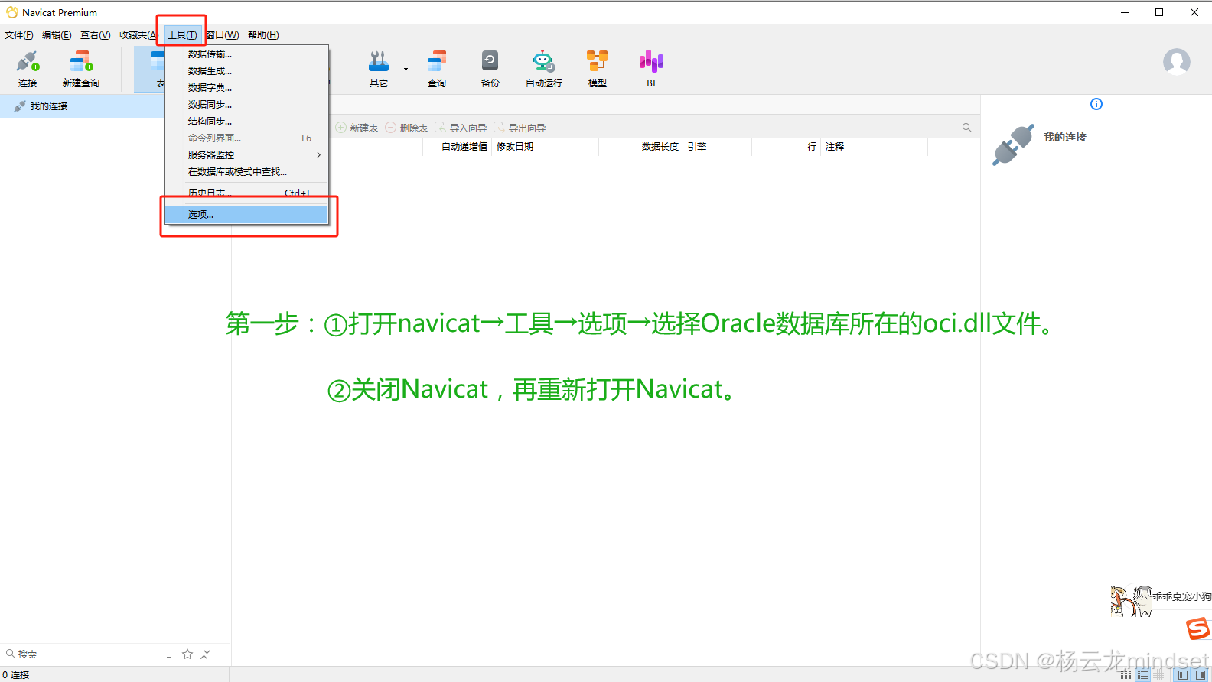Toggle the right pane visibility button

point(1201,674)
